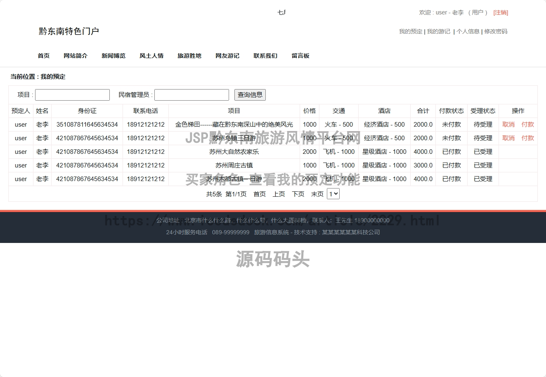The width and height of the screenshot is (546, 377).
Task: Pay for the 苏州乌镇三日游 booking
Action: click(528, 138)
